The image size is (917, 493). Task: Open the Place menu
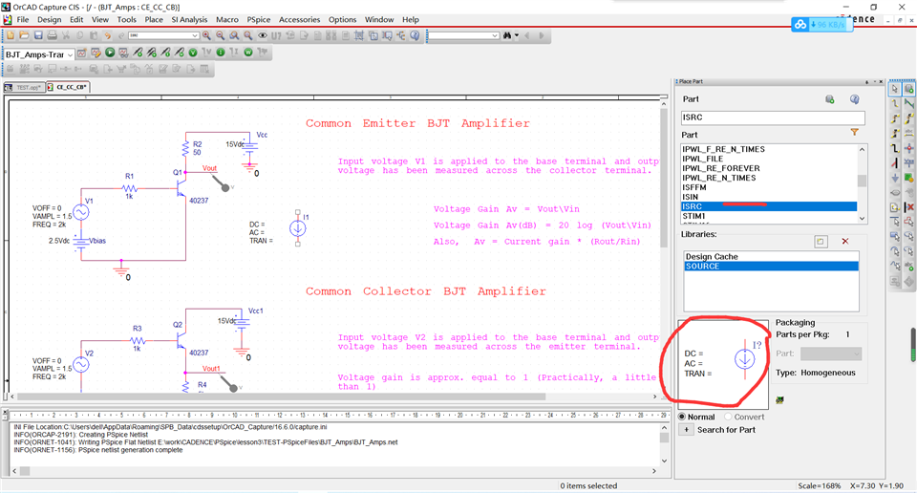[154, 19]
